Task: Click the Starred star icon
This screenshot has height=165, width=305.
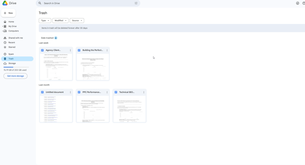Action: [5, 47]
